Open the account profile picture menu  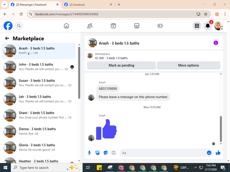pyautogui.click(x=218, y=26)
